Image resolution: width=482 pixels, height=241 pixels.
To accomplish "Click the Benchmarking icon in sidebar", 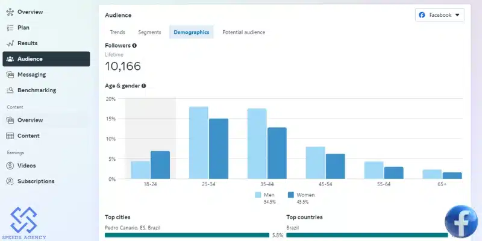I will pos(10,90).
